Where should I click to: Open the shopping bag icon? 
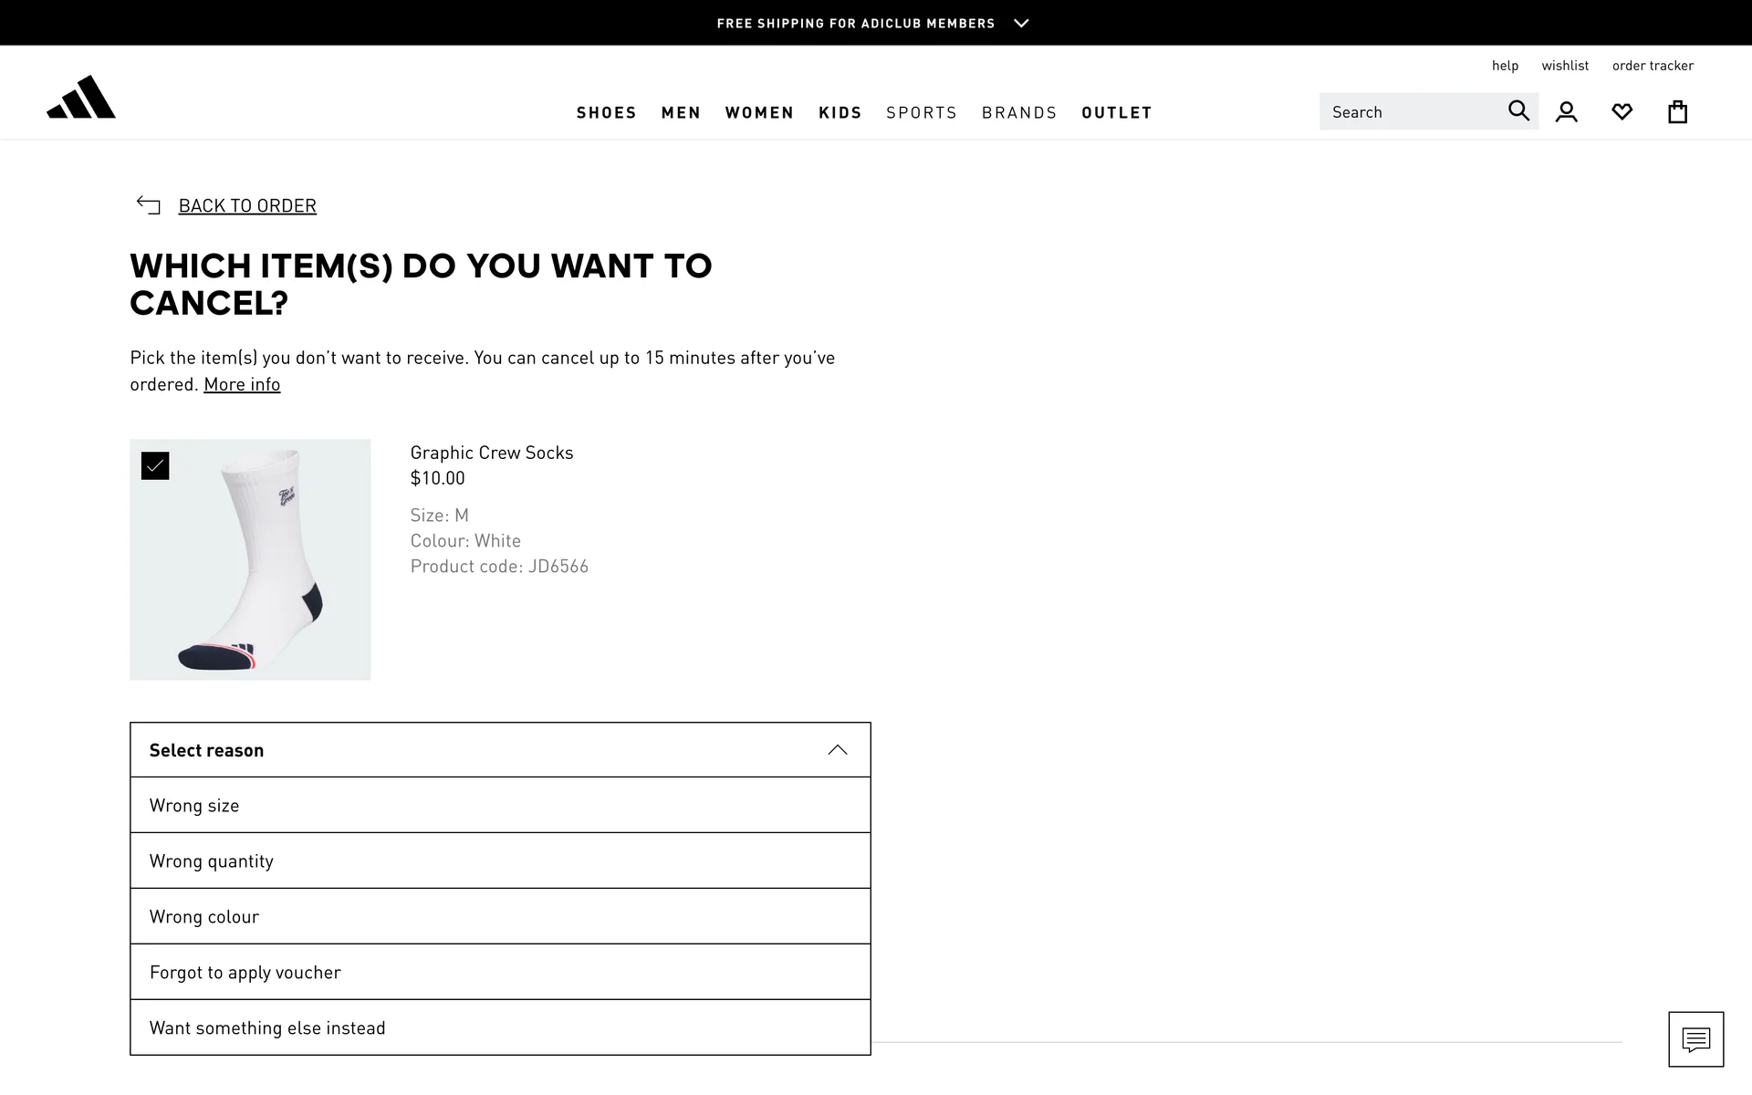pyautogui.click(x=1677, y=112)
